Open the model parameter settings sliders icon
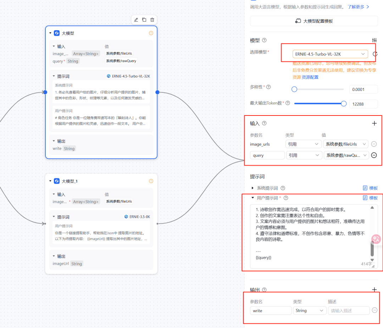This screenshot has height=328, width=383. (x=374, y=40)
